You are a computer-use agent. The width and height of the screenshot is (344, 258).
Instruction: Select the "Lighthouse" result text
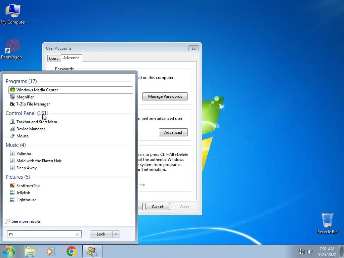click(x=26, y=200)
